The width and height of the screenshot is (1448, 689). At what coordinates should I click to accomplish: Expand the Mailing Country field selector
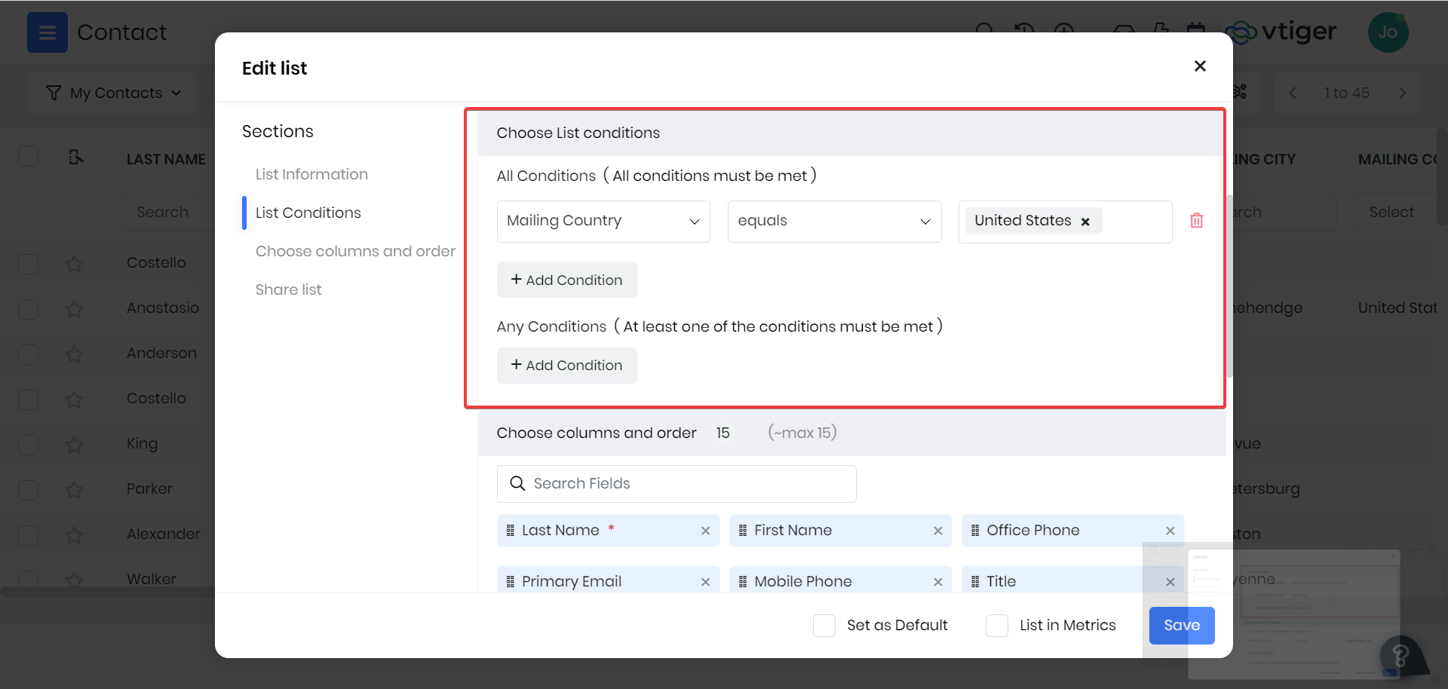[603, 221]
